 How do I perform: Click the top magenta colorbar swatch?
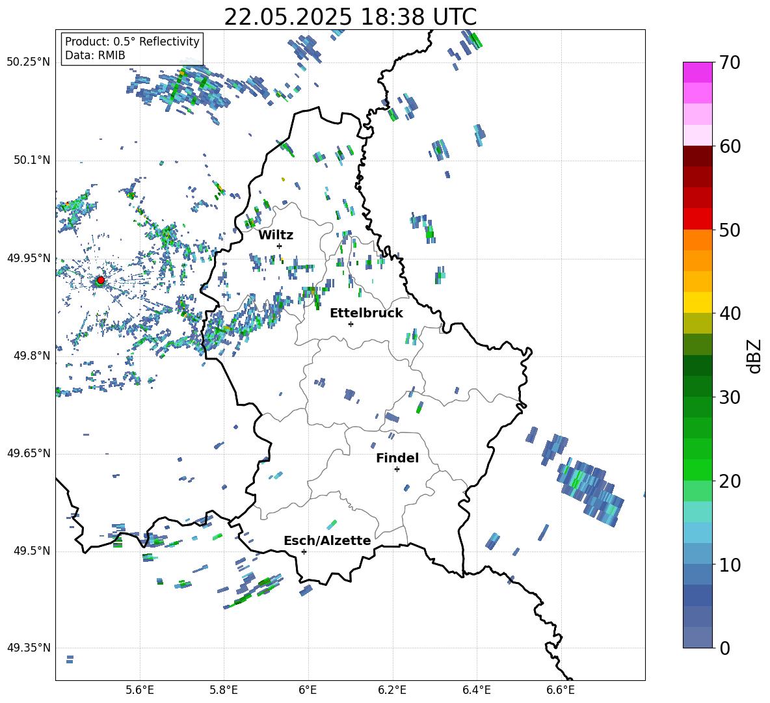tap(697, 73)
